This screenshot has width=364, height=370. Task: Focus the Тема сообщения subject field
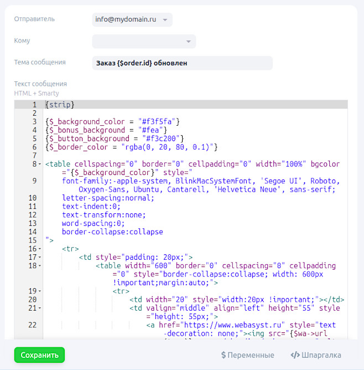pyautogui.click(x=182, y=63)
